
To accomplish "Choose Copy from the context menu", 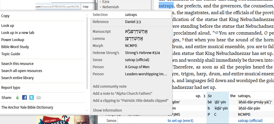I will coord(5,16).
